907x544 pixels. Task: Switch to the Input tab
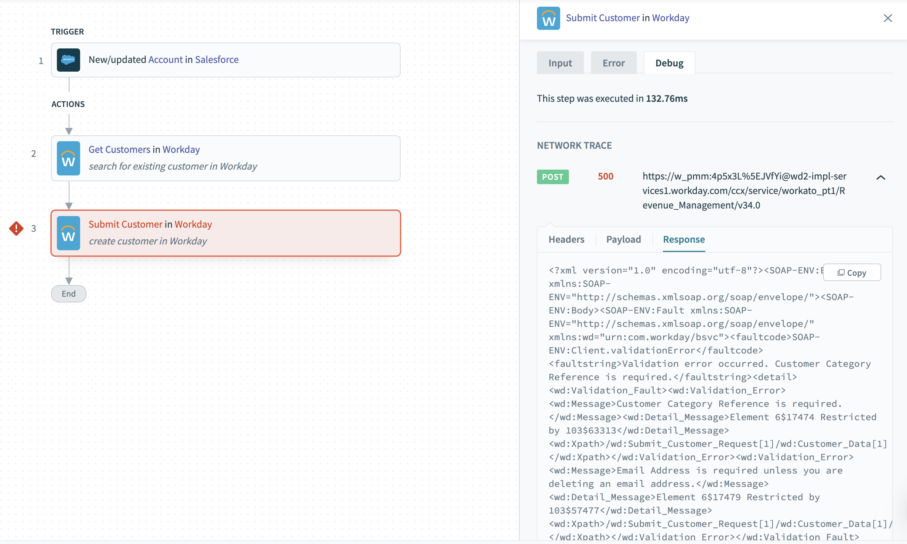point(560,63)
